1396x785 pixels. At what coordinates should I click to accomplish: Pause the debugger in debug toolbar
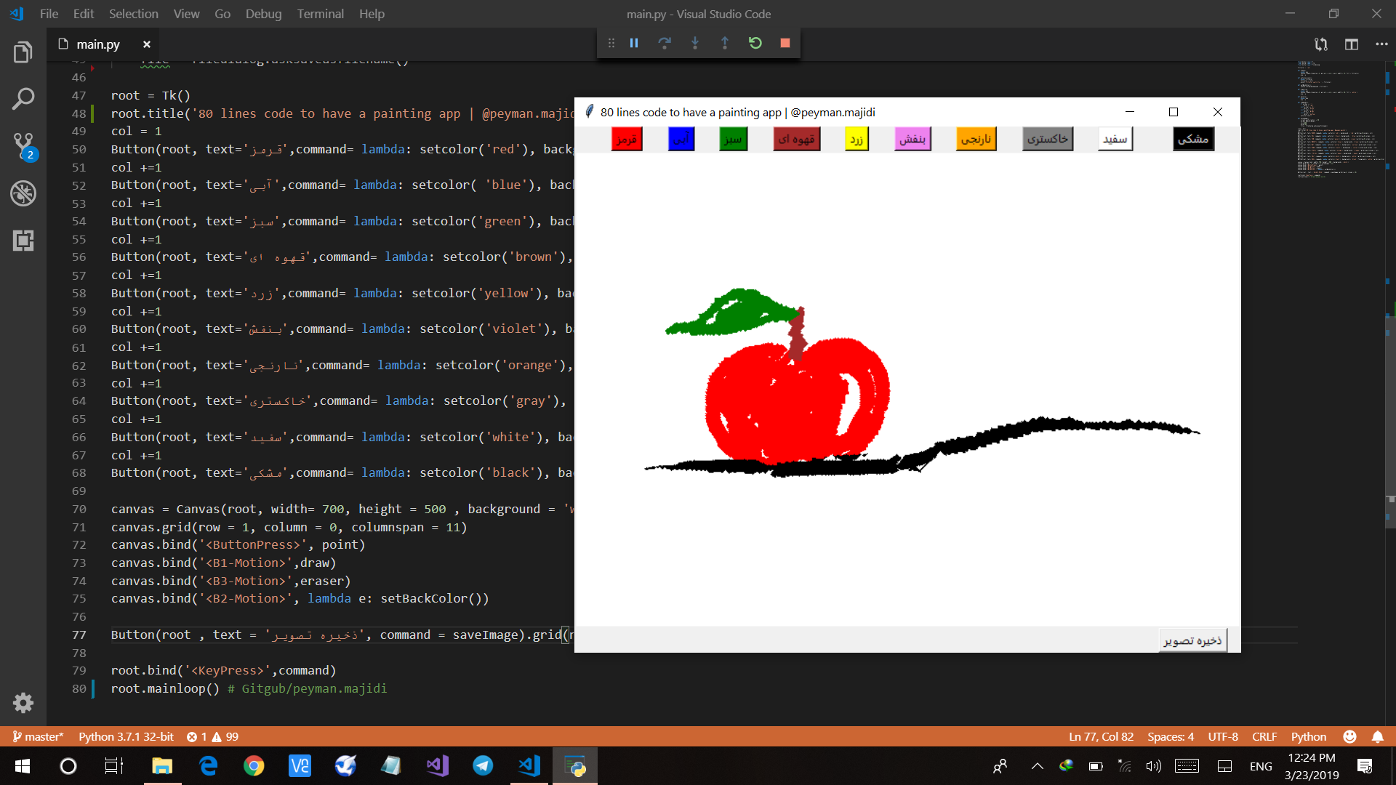pos(634,43)
